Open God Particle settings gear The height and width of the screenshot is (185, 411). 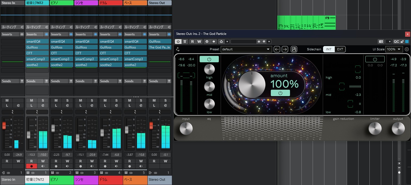pos(406,49)
